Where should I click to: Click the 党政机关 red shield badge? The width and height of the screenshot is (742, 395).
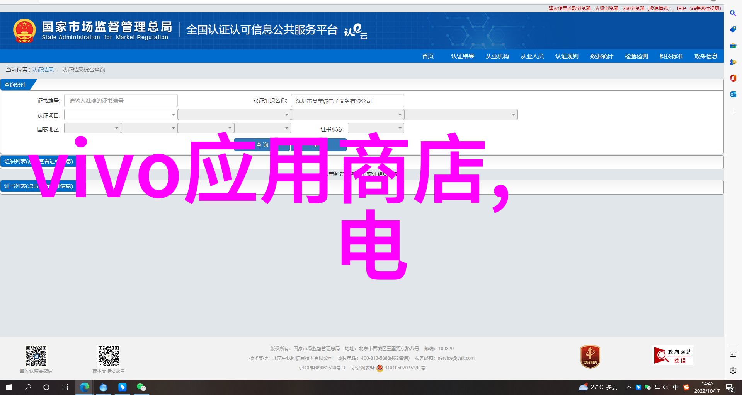click(590, 357)
